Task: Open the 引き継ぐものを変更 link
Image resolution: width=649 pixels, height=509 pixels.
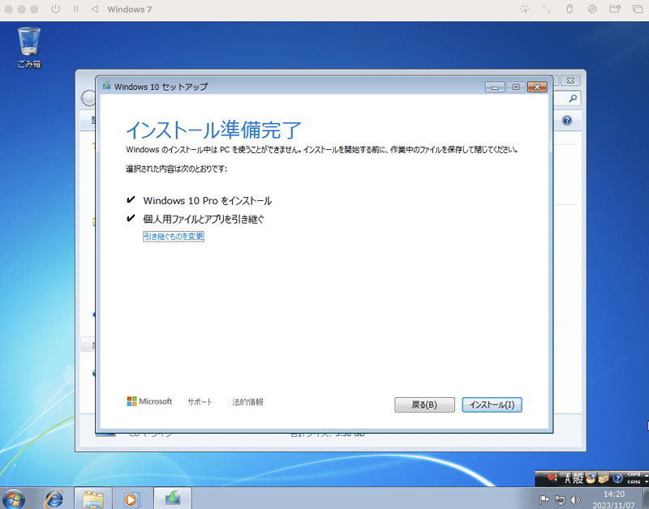Action: click(174, 237)
